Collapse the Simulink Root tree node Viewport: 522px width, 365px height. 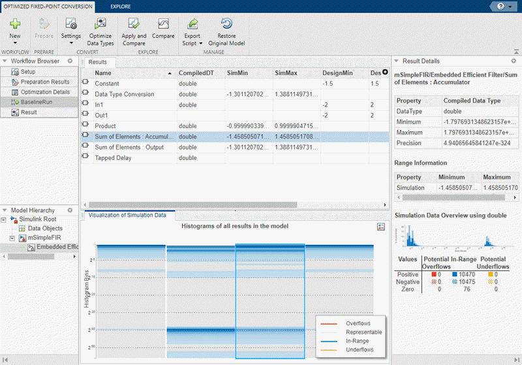tap(5, 219)
